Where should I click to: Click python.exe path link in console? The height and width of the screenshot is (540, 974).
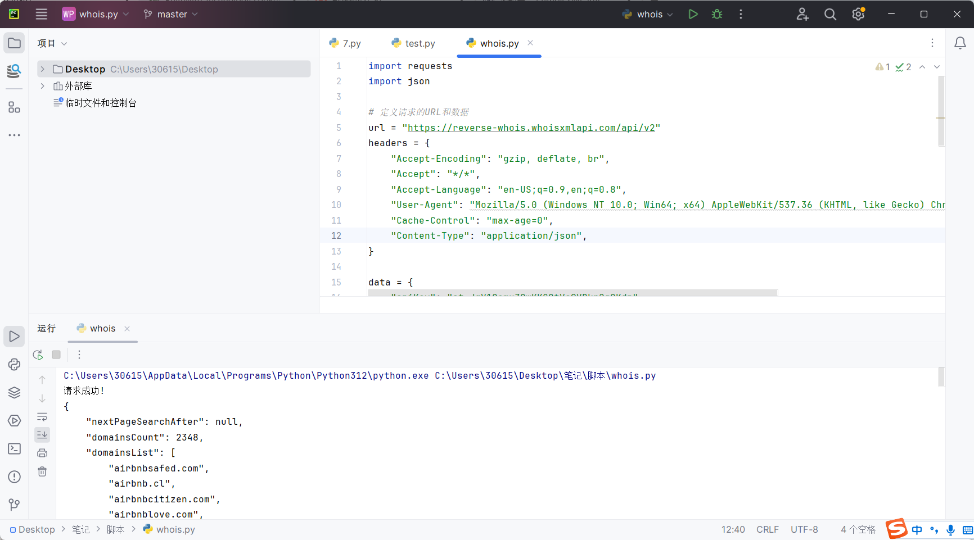coord(246,376)
